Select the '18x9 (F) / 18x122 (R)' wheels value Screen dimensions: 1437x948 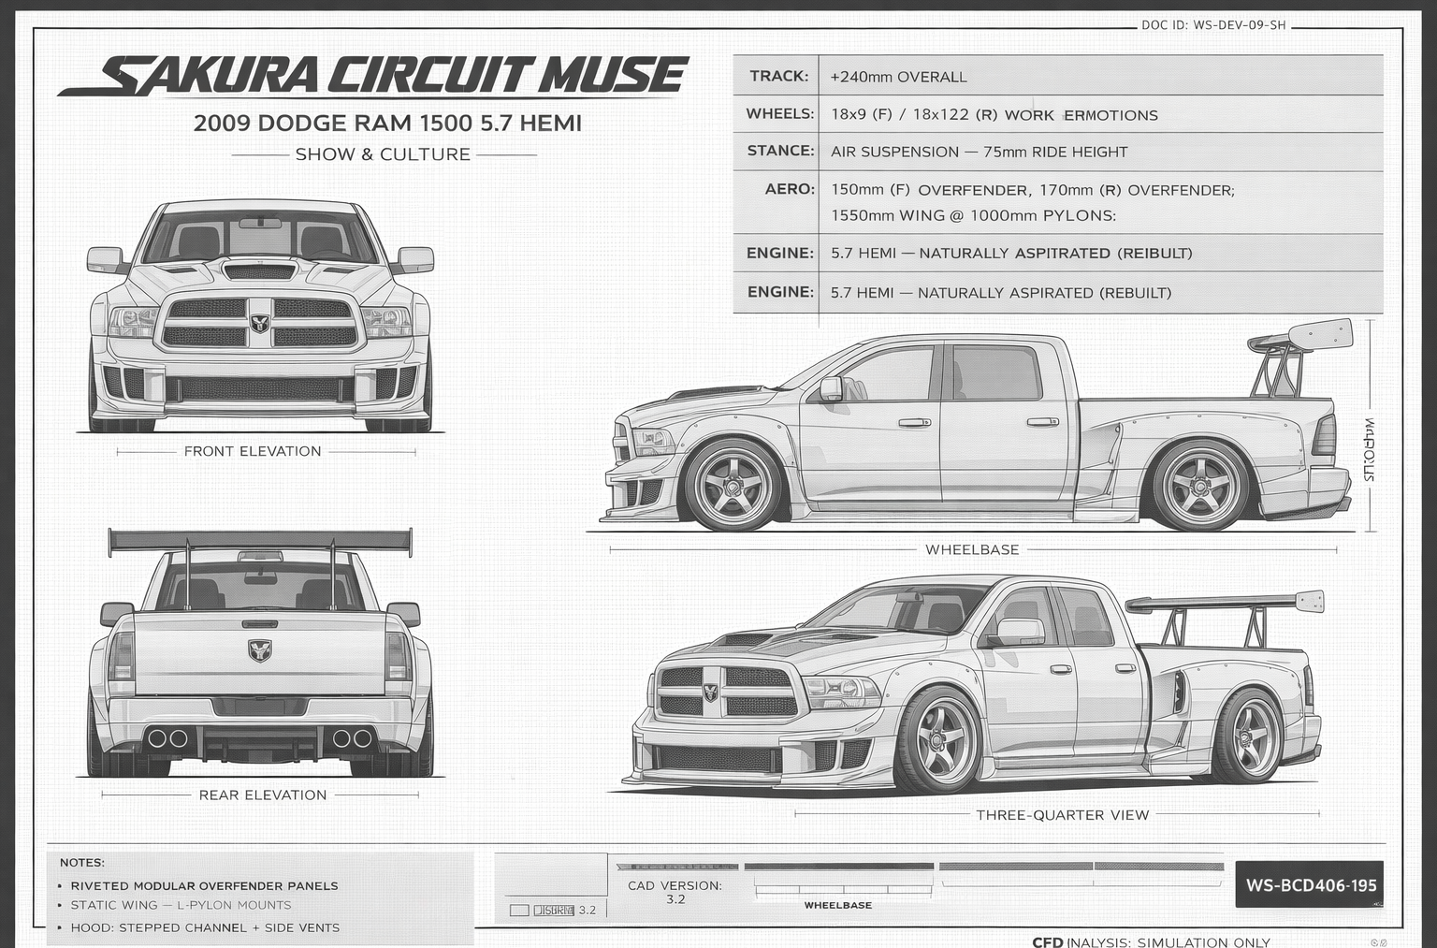click(x=914, y=115)
